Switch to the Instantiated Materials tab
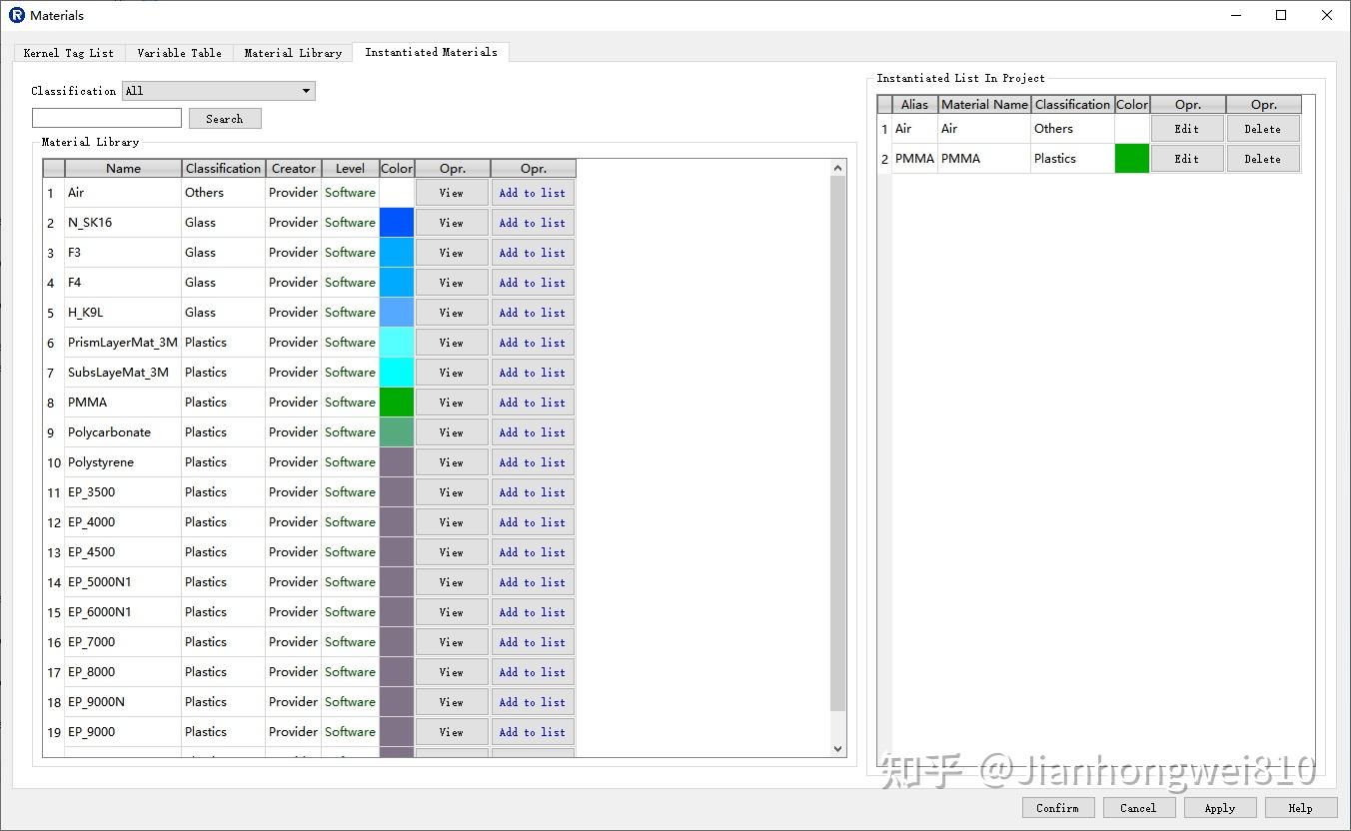The image size is (1351, 831). click(x=430, y=52)
